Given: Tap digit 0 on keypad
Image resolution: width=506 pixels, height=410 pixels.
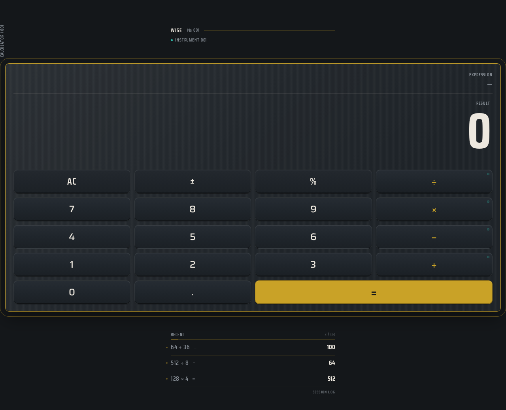Looking at the screenshot, I should pos(72,292).
